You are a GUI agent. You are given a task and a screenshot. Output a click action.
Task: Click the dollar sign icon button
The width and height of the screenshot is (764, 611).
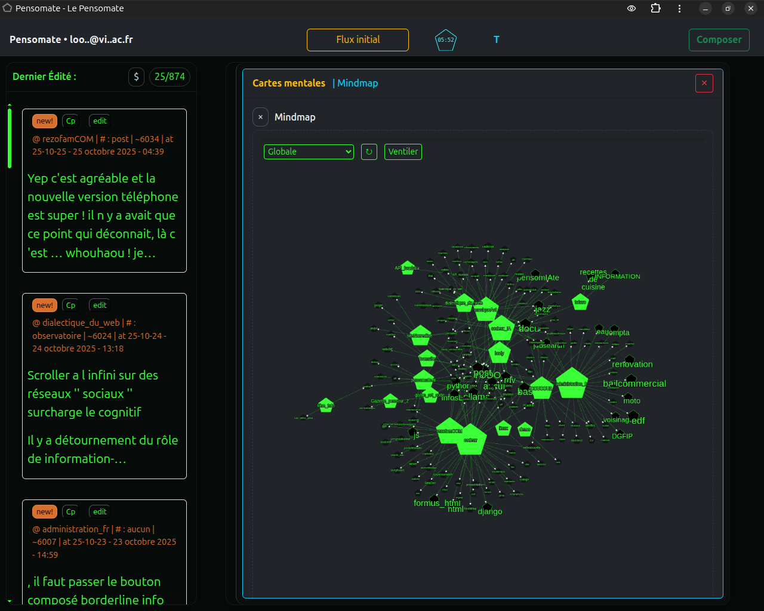coord(136,76)
